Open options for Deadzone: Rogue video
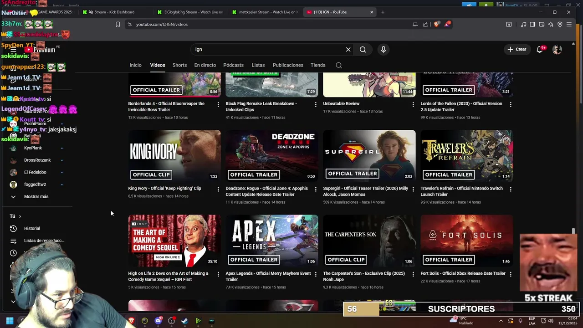 pos(315,189)
